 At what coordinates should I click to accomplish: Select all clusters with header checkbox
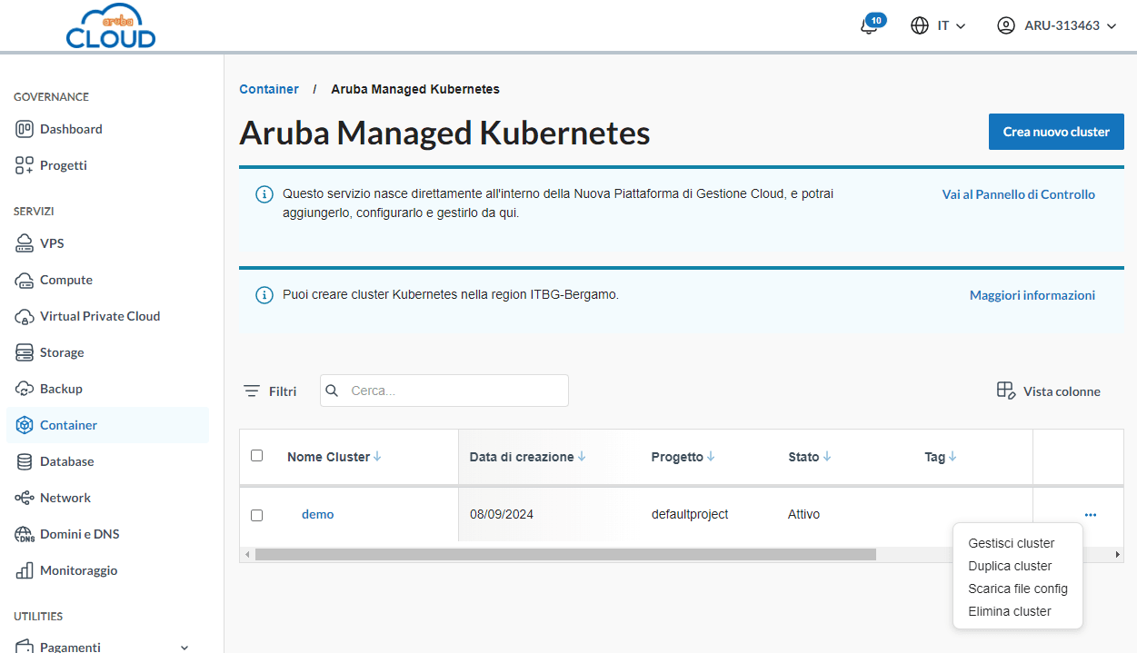(256, 456)
